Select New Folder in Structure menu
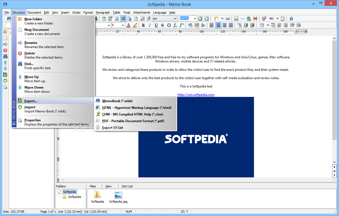This screenshot has height=216, width=339. click(56, 21)
